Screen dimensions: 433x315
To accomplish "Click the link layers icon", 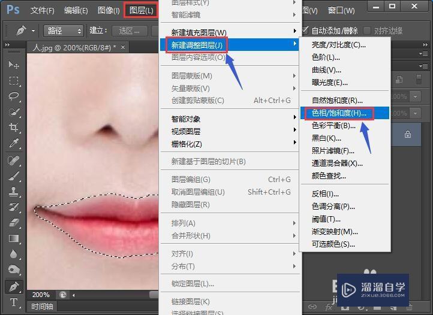I will click(x=312, y=307).
